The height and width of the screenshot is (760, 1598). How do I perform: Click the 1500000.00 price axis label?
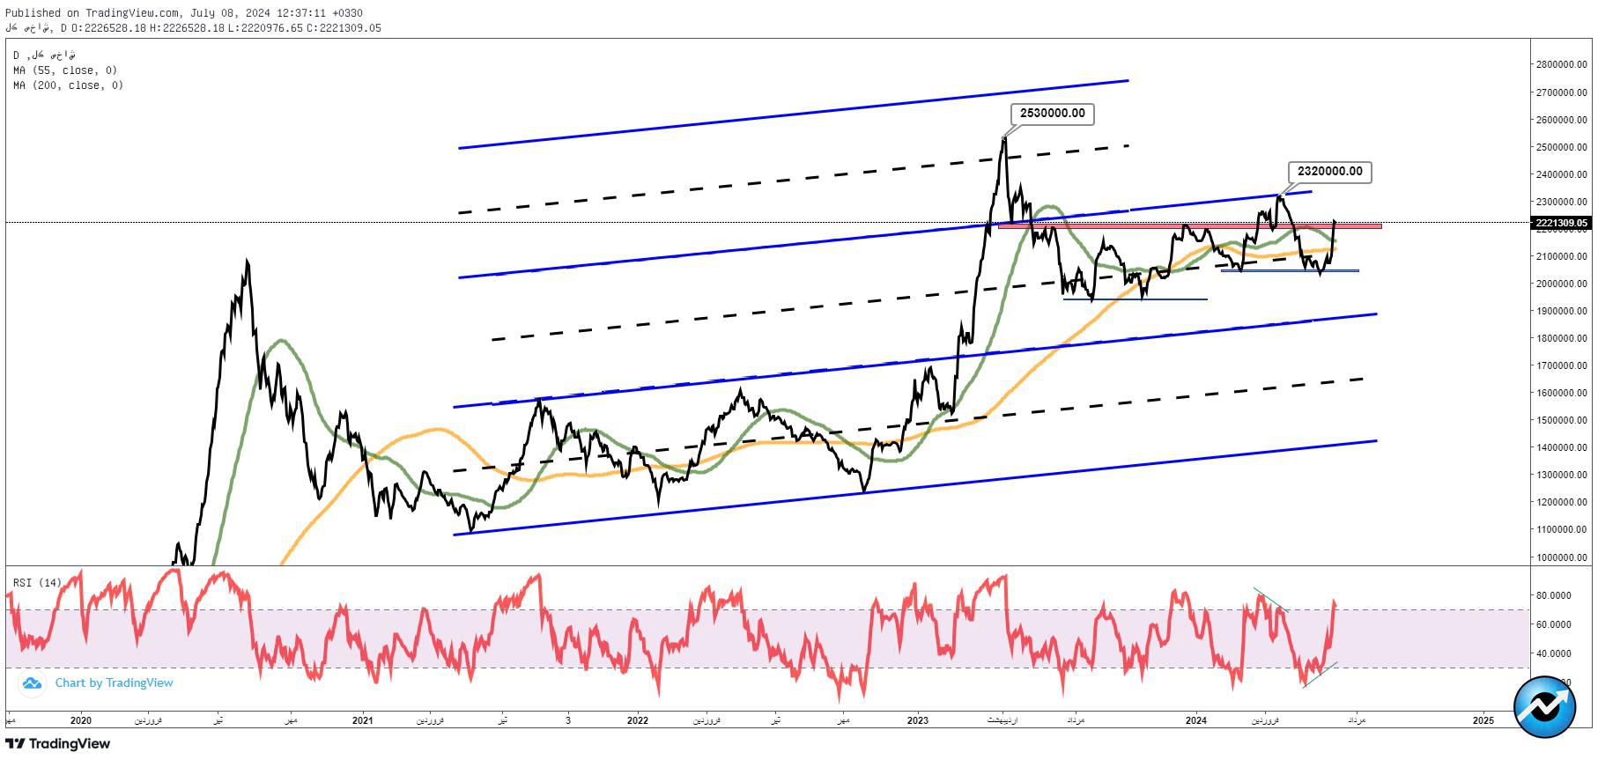(x=1561, y=420)
